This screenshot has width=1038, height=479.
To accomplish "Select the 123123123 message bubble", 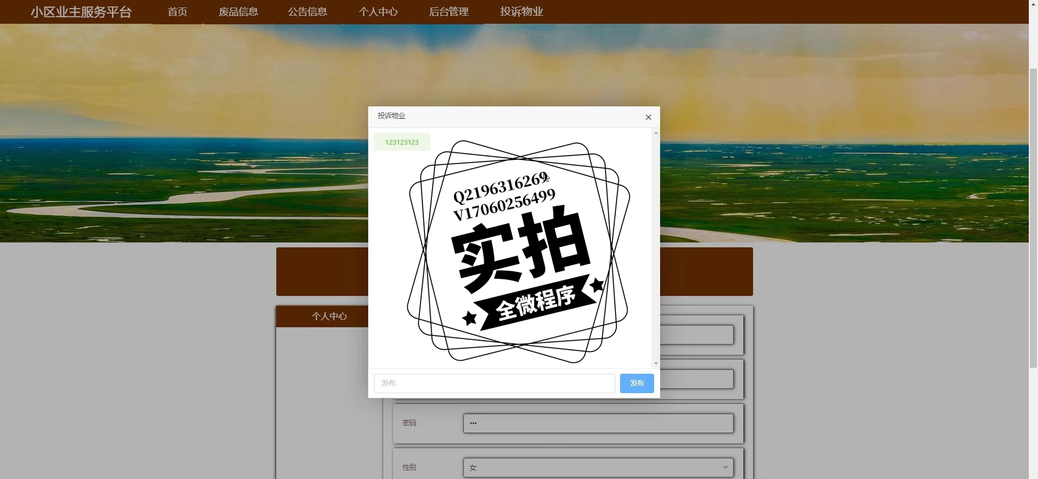I will coord(402,142).
